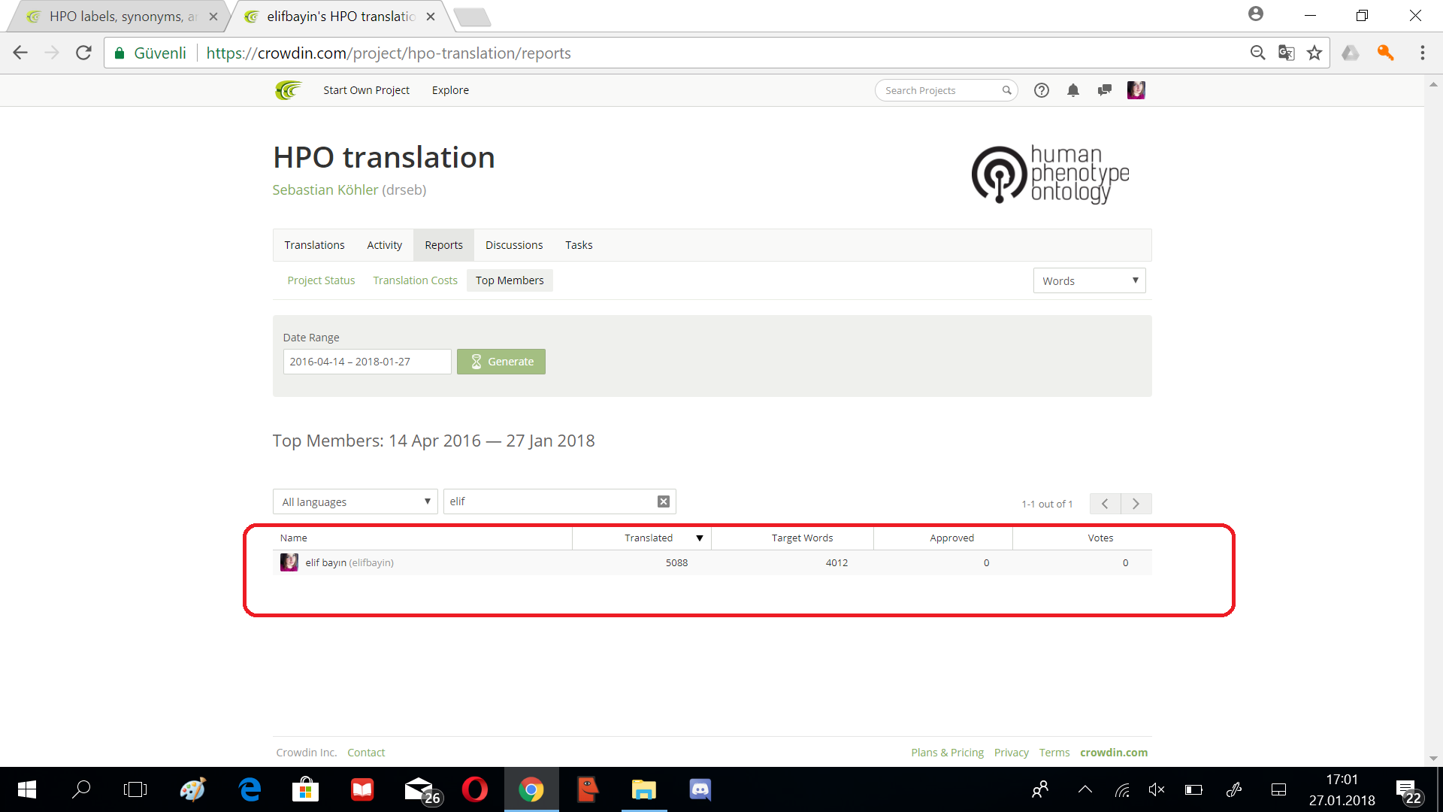The width and height of the screenshot is (1443, 812).
Task: Open elif bayın member profile link
Action: click(x=325, y=562)
